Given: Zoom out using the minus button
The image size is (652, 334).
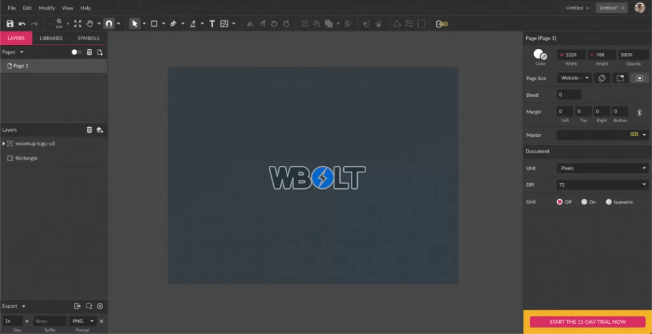Looking at the screenshot, I should tap(50, 24).
